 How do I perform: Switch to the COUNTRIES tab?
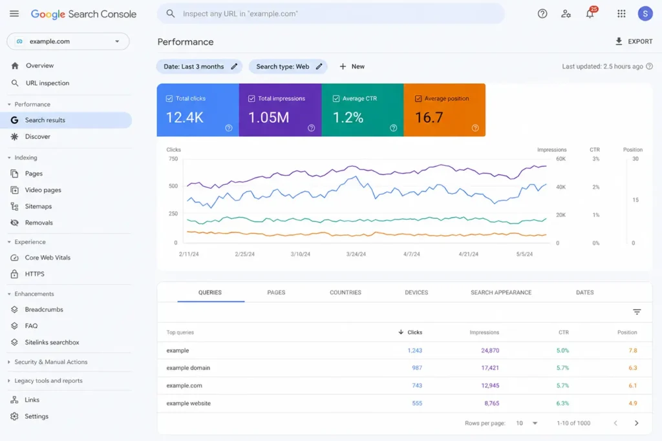coord(345,292)
